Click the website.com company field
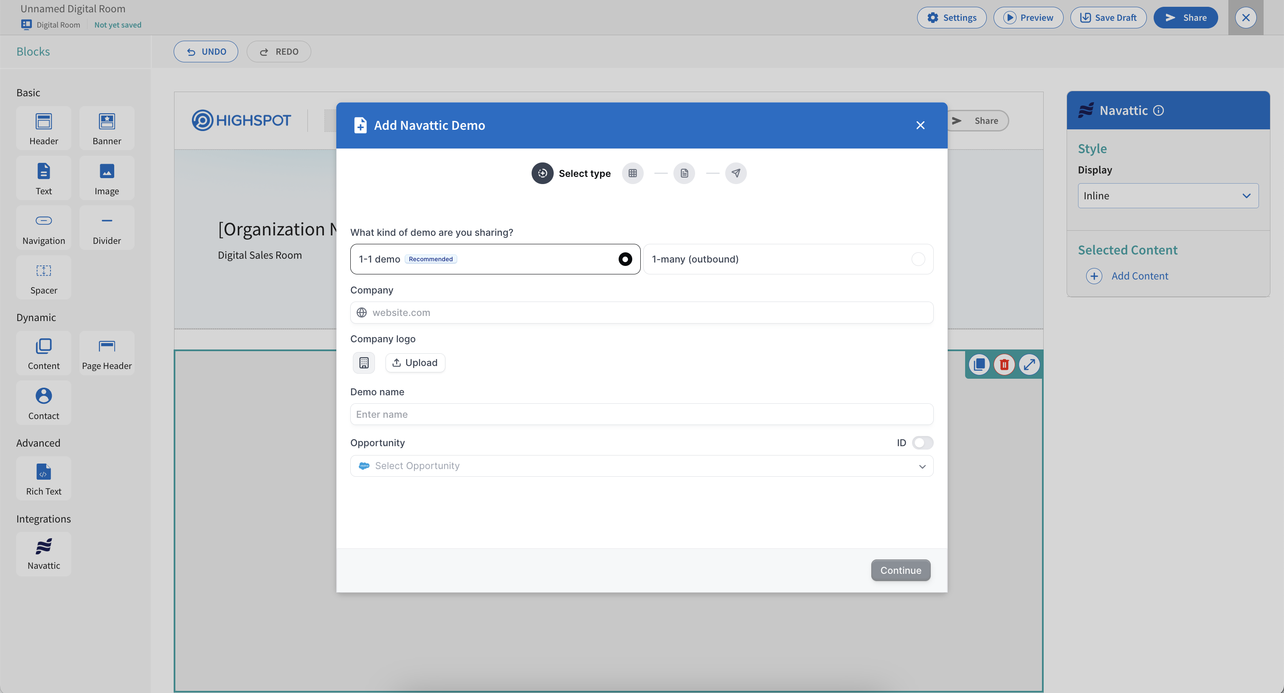 (x=641, y=312)
